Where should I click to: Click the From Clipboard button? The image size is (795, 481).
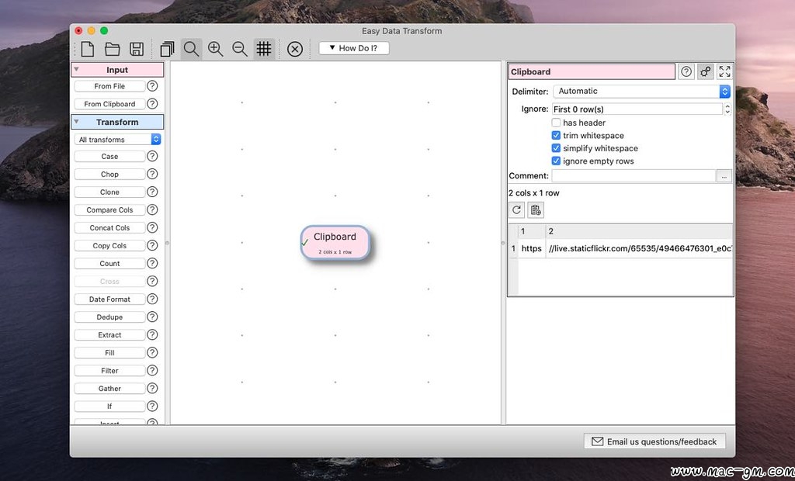pyautogui.click(x=109, y=104)
